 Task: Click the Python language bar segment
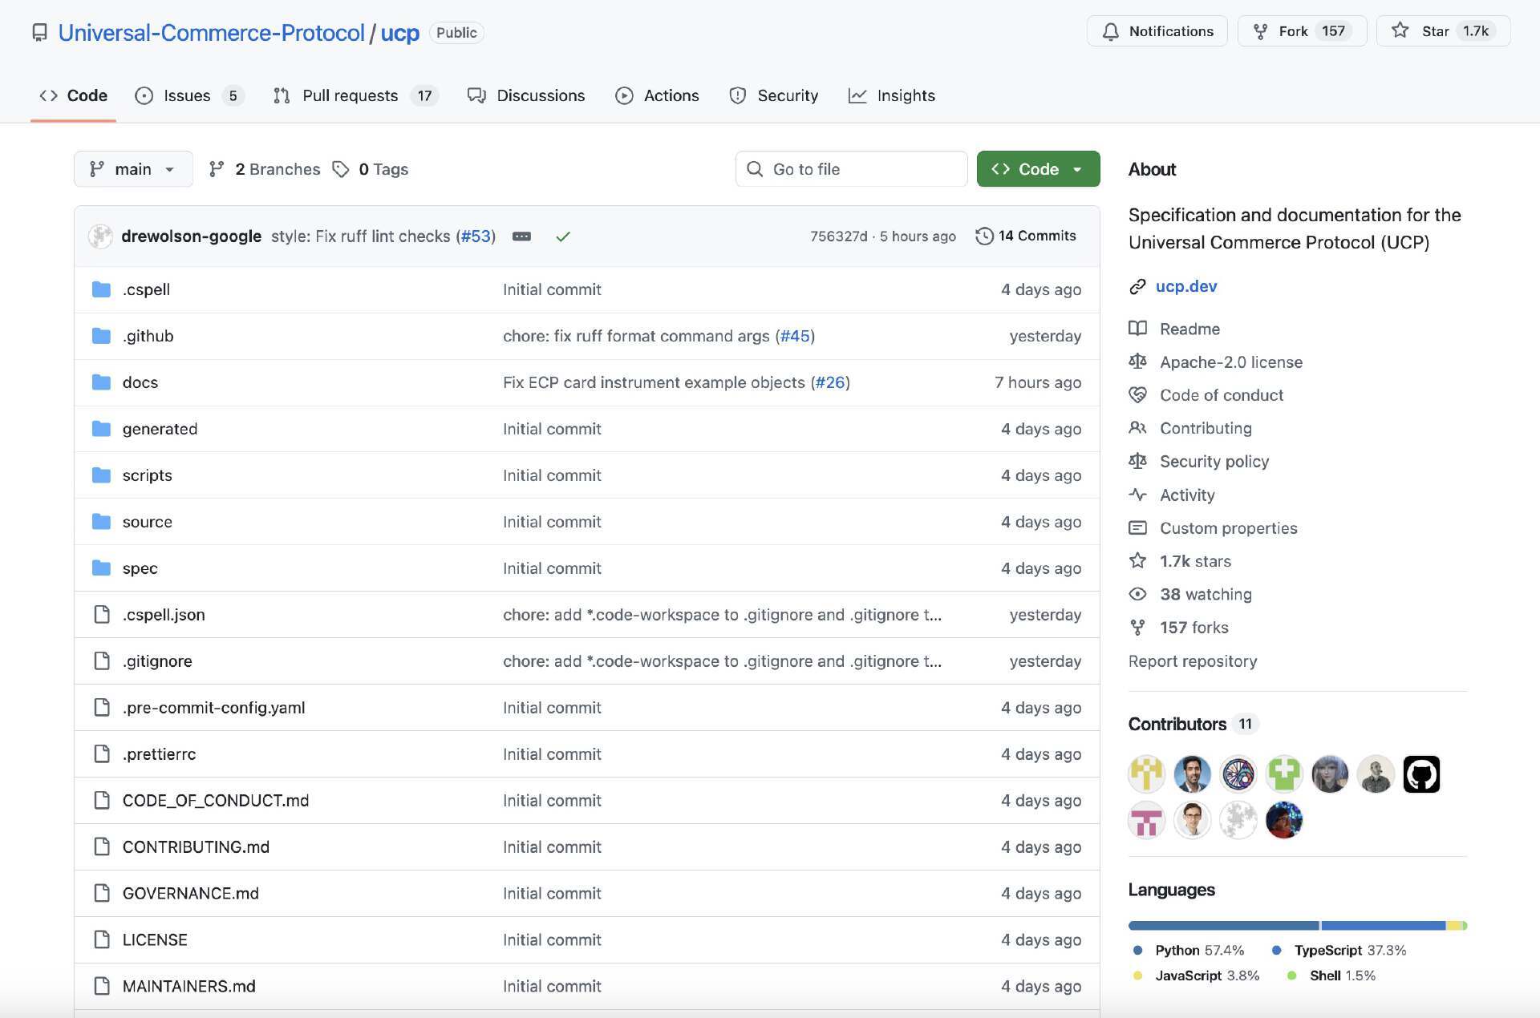click(x=1222, y=926)
